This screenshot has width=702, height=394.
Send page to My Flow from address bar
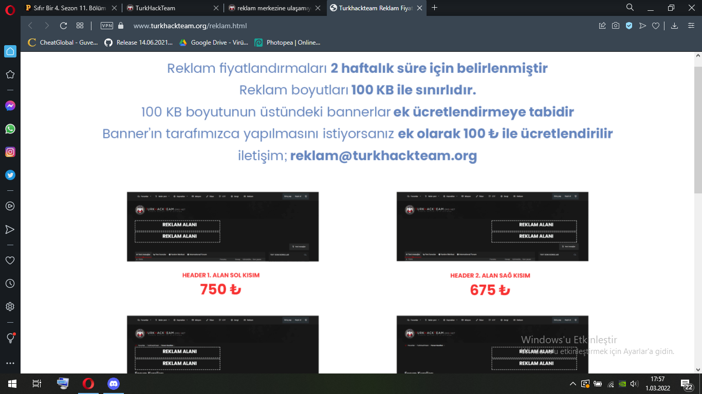click(x=642, y=26)
